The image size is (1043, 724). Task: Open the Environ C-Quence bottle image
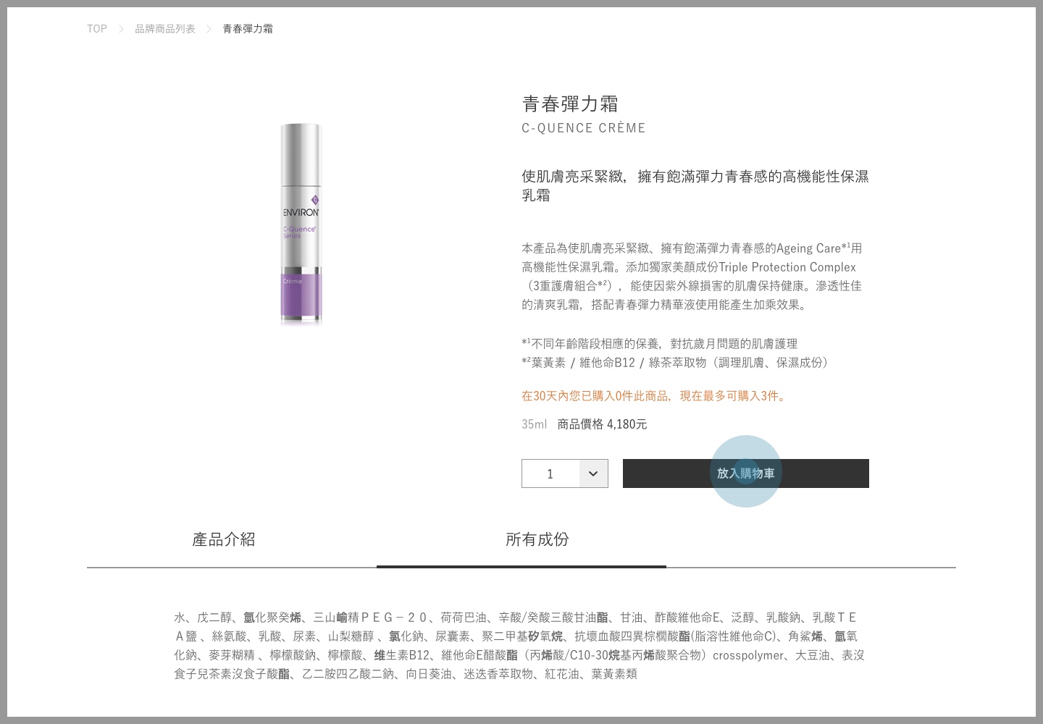pyautogui.click(x=301, y=224)
